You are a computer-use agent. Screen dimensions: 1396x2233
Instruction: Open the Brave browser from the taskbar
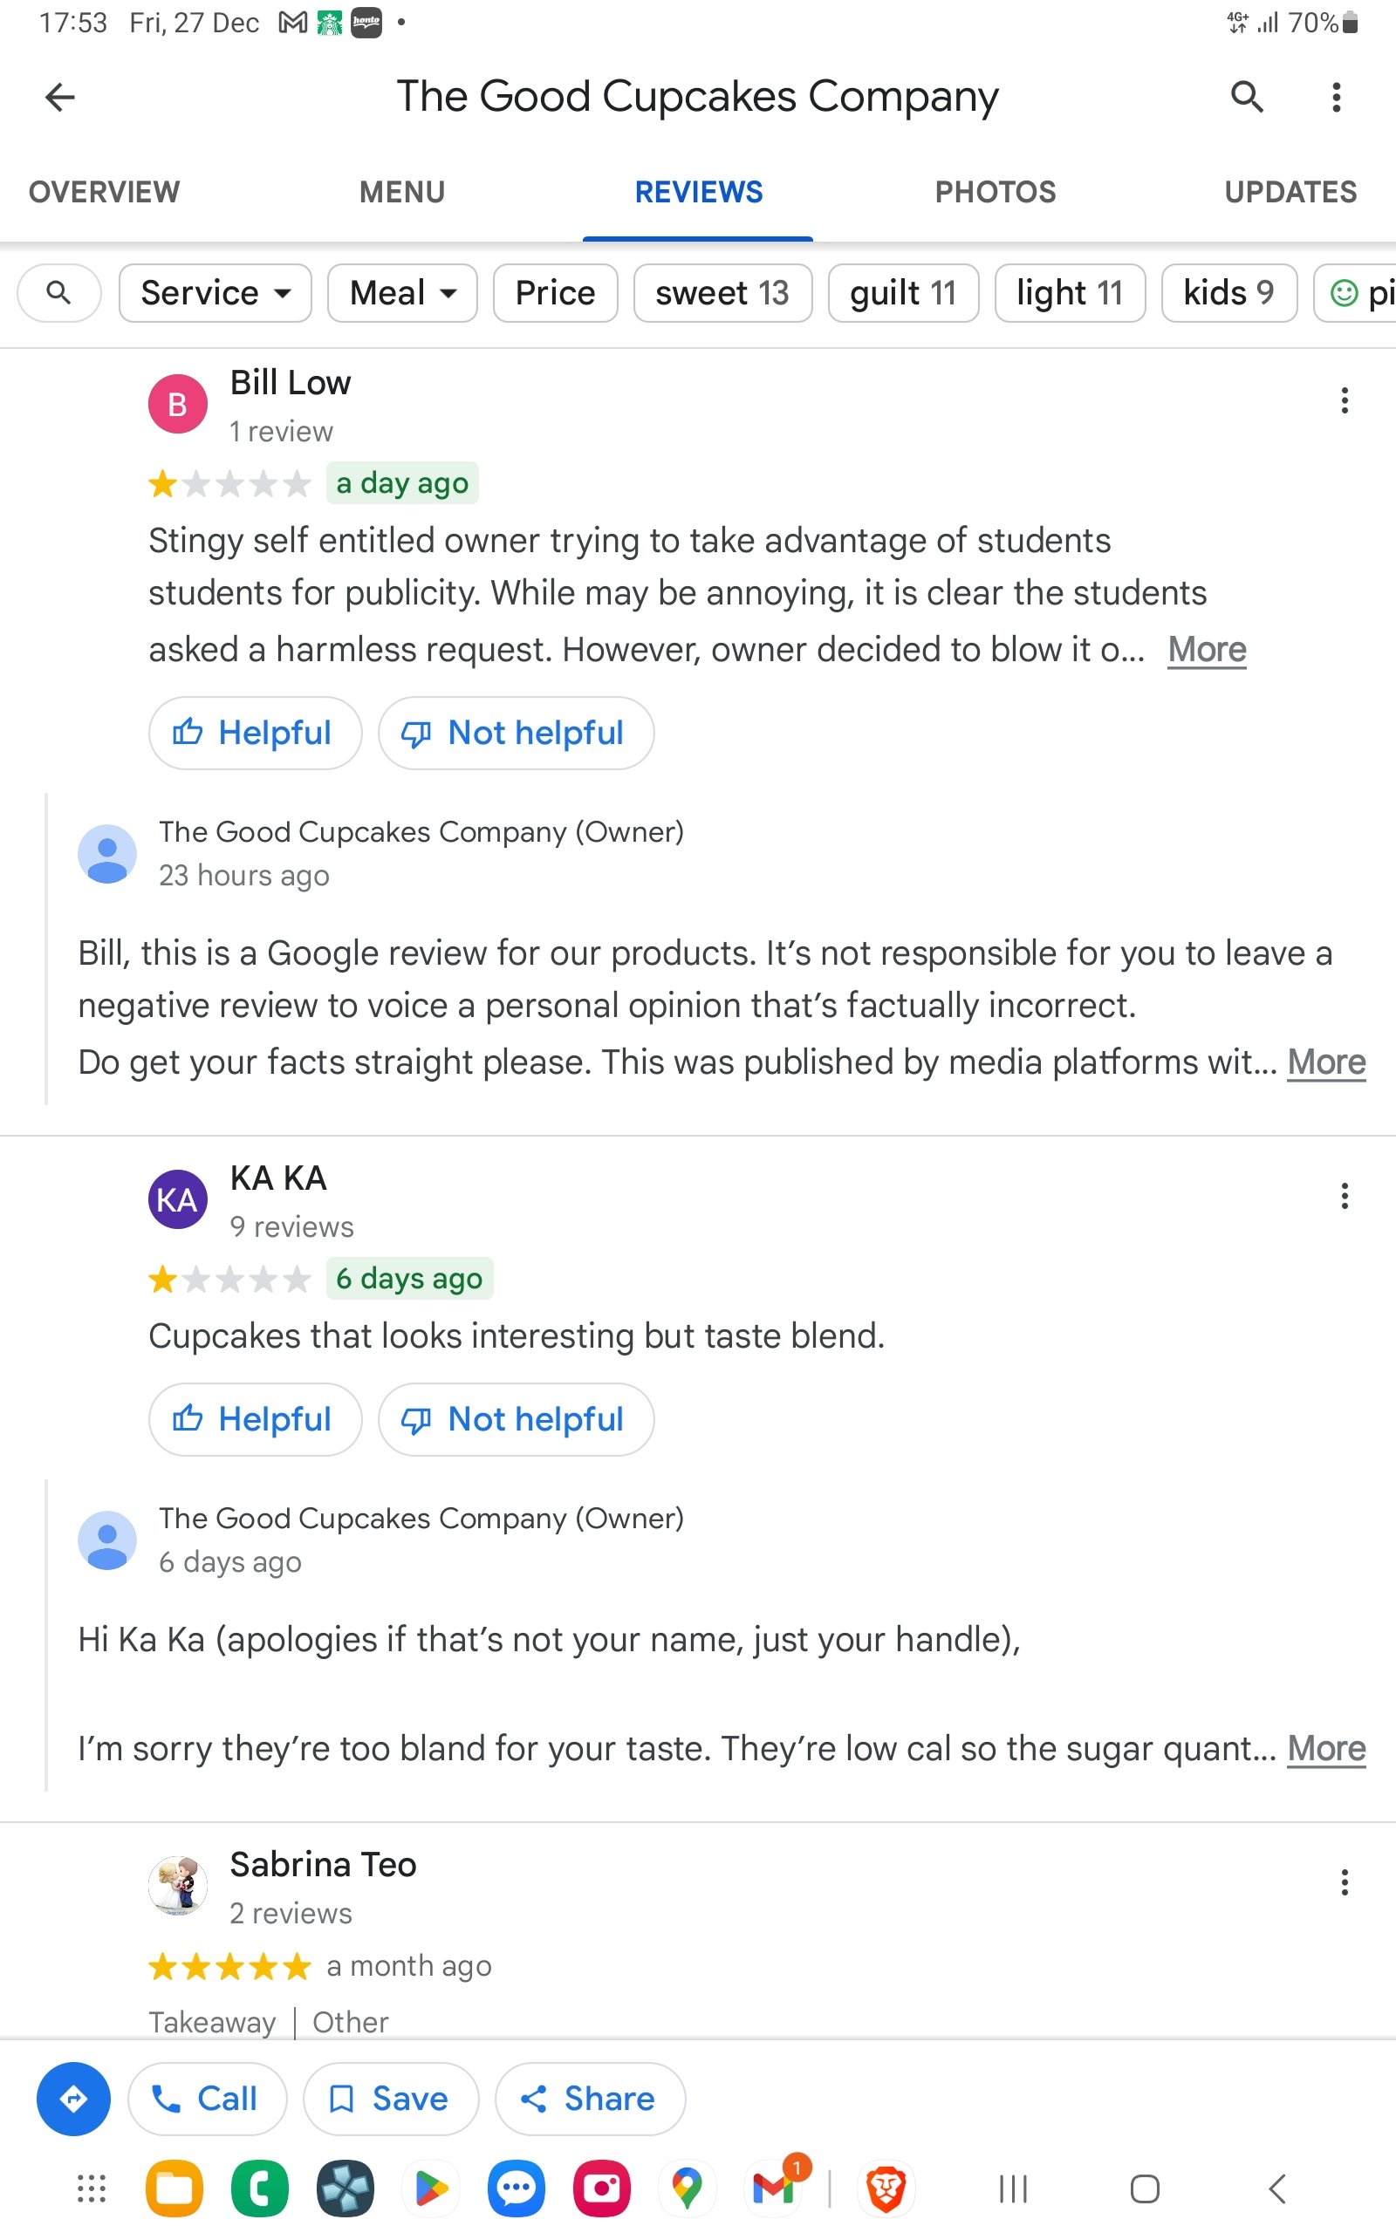(x=886, y=2188)
